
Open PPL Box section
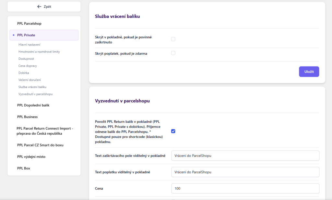point(23,168)
